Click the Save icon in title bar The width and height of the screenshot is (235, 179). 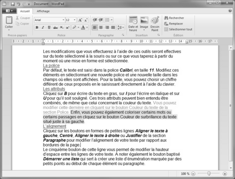point(13,4)
